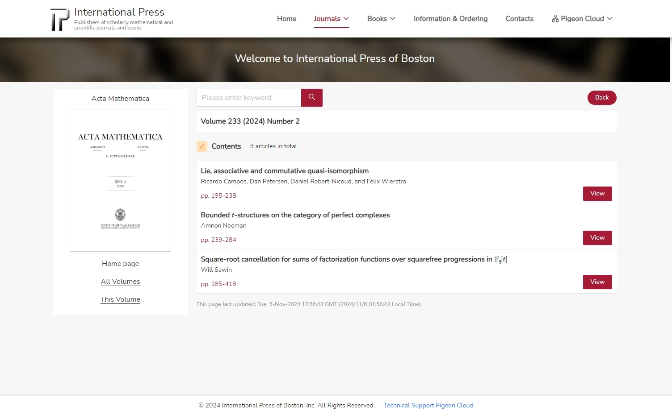Click the author name 'Amnon Neeman'
The height and width of the screenshot is (415, 672).
(223, 225)
